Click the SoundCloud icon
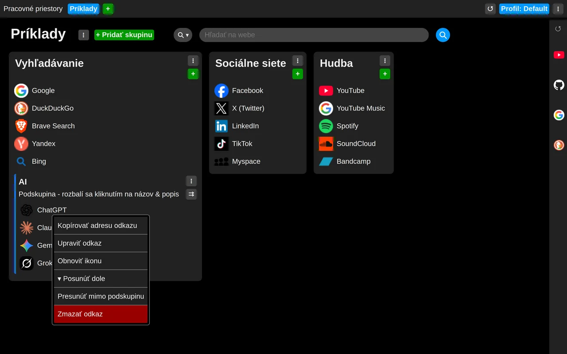This screenshot has height=354, width=567. [326, 144]
